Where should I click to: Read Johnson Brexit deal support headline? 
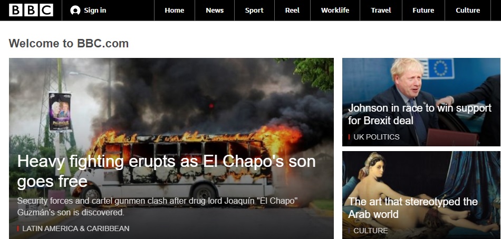click(x=420, y=114)
